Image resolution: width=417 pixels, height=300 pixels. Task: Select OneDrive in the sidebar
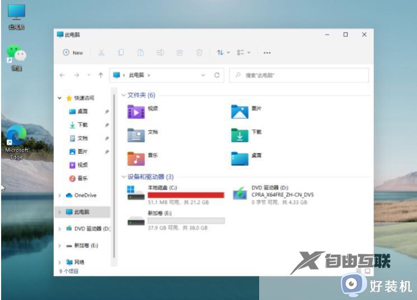(x=85, y=195)
